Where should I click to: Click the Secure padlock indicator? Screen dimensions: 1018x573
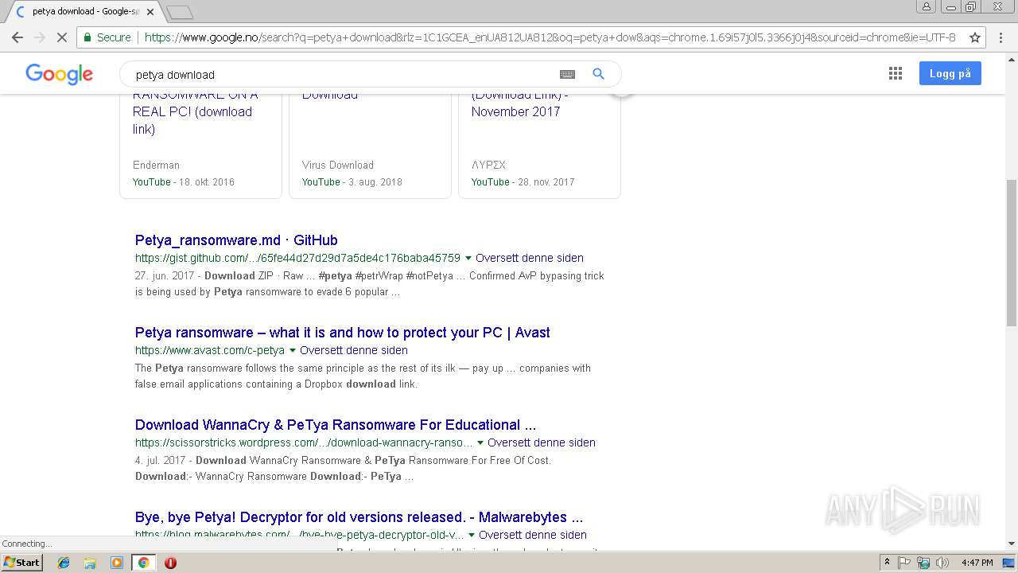click(x=107, y=37)
